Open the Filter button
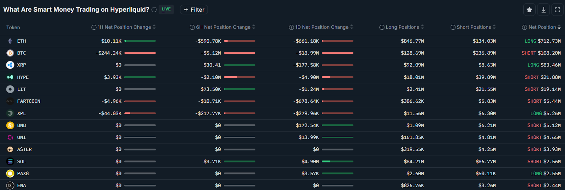565x190 pixels. tap(194, 10)
